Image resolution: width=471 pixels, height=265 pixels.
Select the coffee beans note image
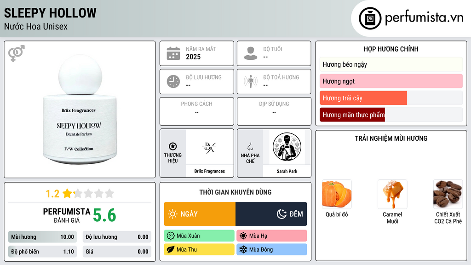tap(448, 194)
